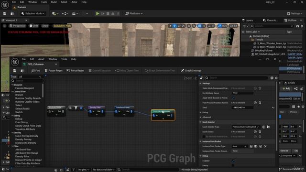Image resolution: width=306 pixels, height=172 pixels.
Task: Click the camera speed control in viewport
Action: (233, 26)
